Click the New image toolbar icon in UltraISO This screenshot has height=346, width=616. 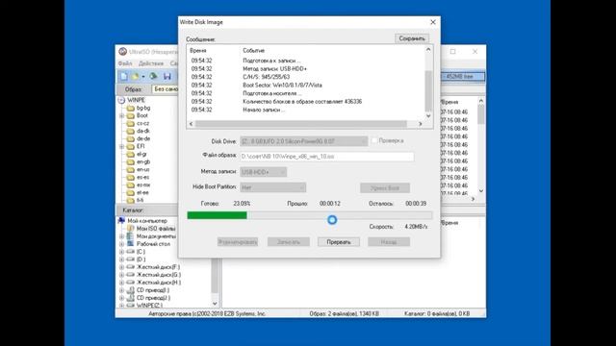point(124,76)
